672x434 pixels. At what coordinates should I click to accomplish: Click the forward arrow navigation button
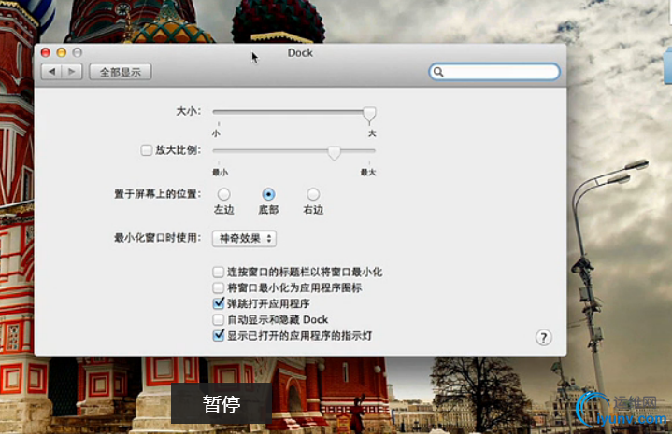click(72, 72)
